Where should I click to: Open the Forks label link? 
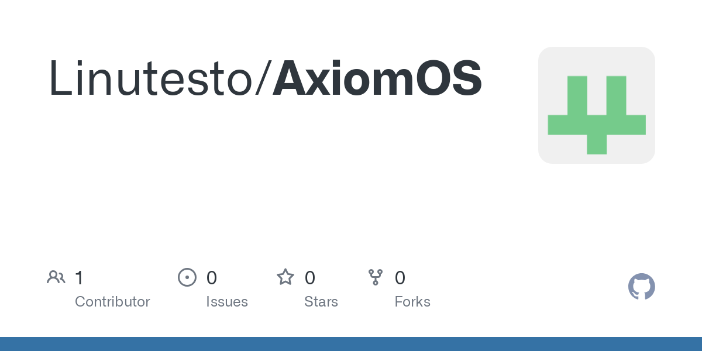[412, 302]
